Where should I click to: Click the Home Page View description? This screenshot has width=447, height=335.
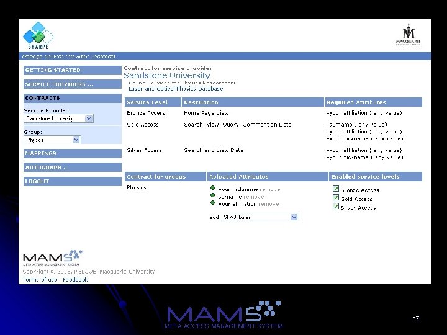(206, 113)
